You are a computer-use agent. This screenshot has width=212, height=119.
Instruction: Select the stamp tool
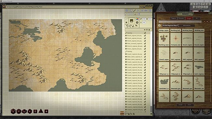[x=135, y=14]
